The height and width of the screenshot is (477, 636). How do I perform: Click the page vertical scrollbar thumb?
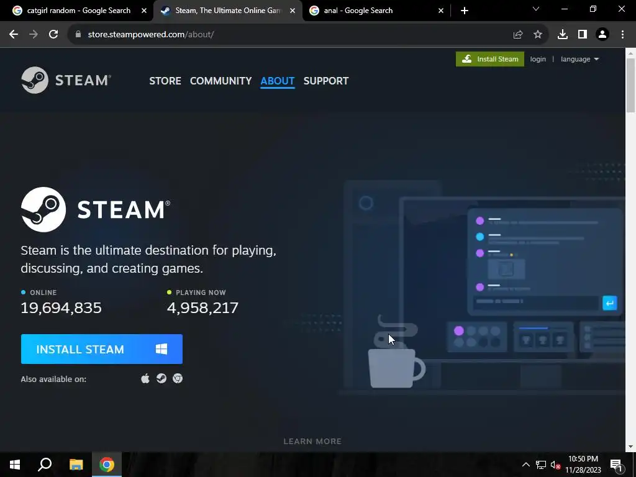(630, 85)
